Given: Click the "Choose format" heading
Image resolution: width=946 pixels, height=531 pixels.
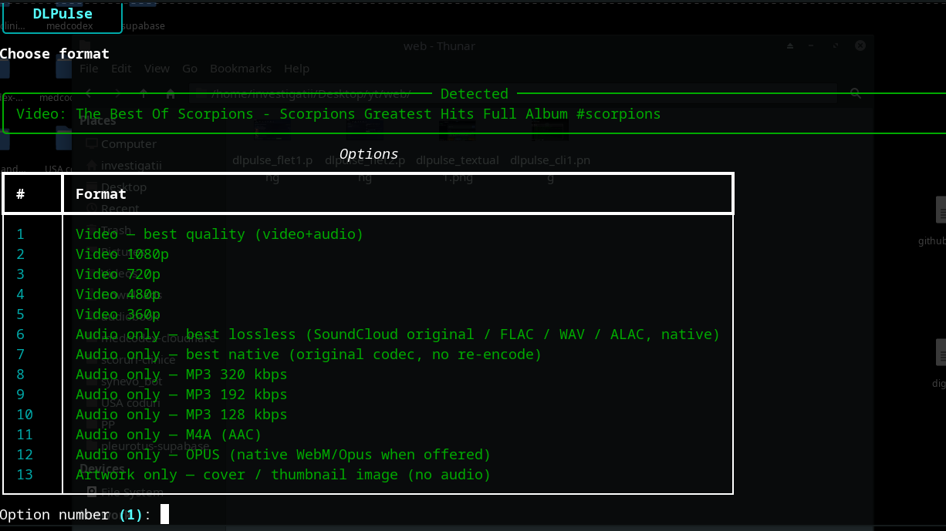Looking at the screenshot, I should (x=55, y=54).
